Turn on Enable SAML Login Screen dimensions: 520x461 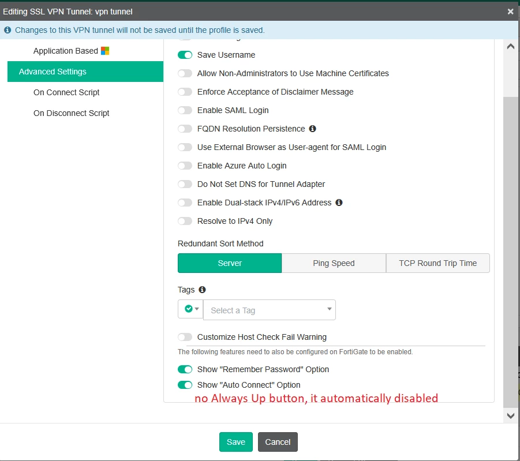pyautogui.click(x=185, y=110)
